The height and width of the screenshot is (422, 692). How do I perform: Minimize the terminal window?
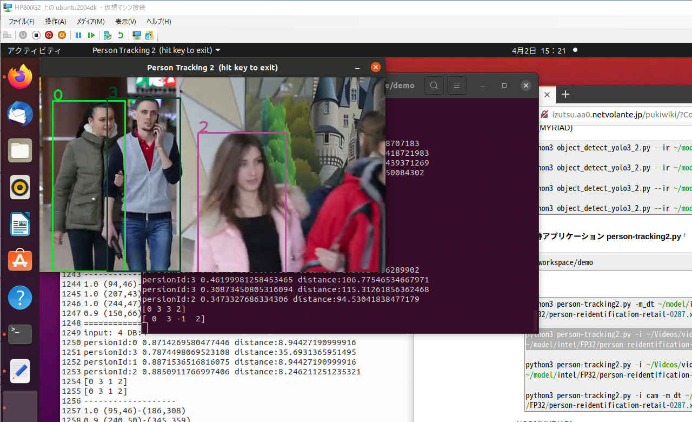click(x=483, y=85)
